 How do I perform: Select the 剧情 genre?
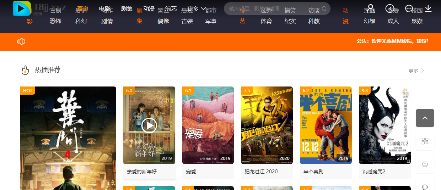[x=107, y=21]
